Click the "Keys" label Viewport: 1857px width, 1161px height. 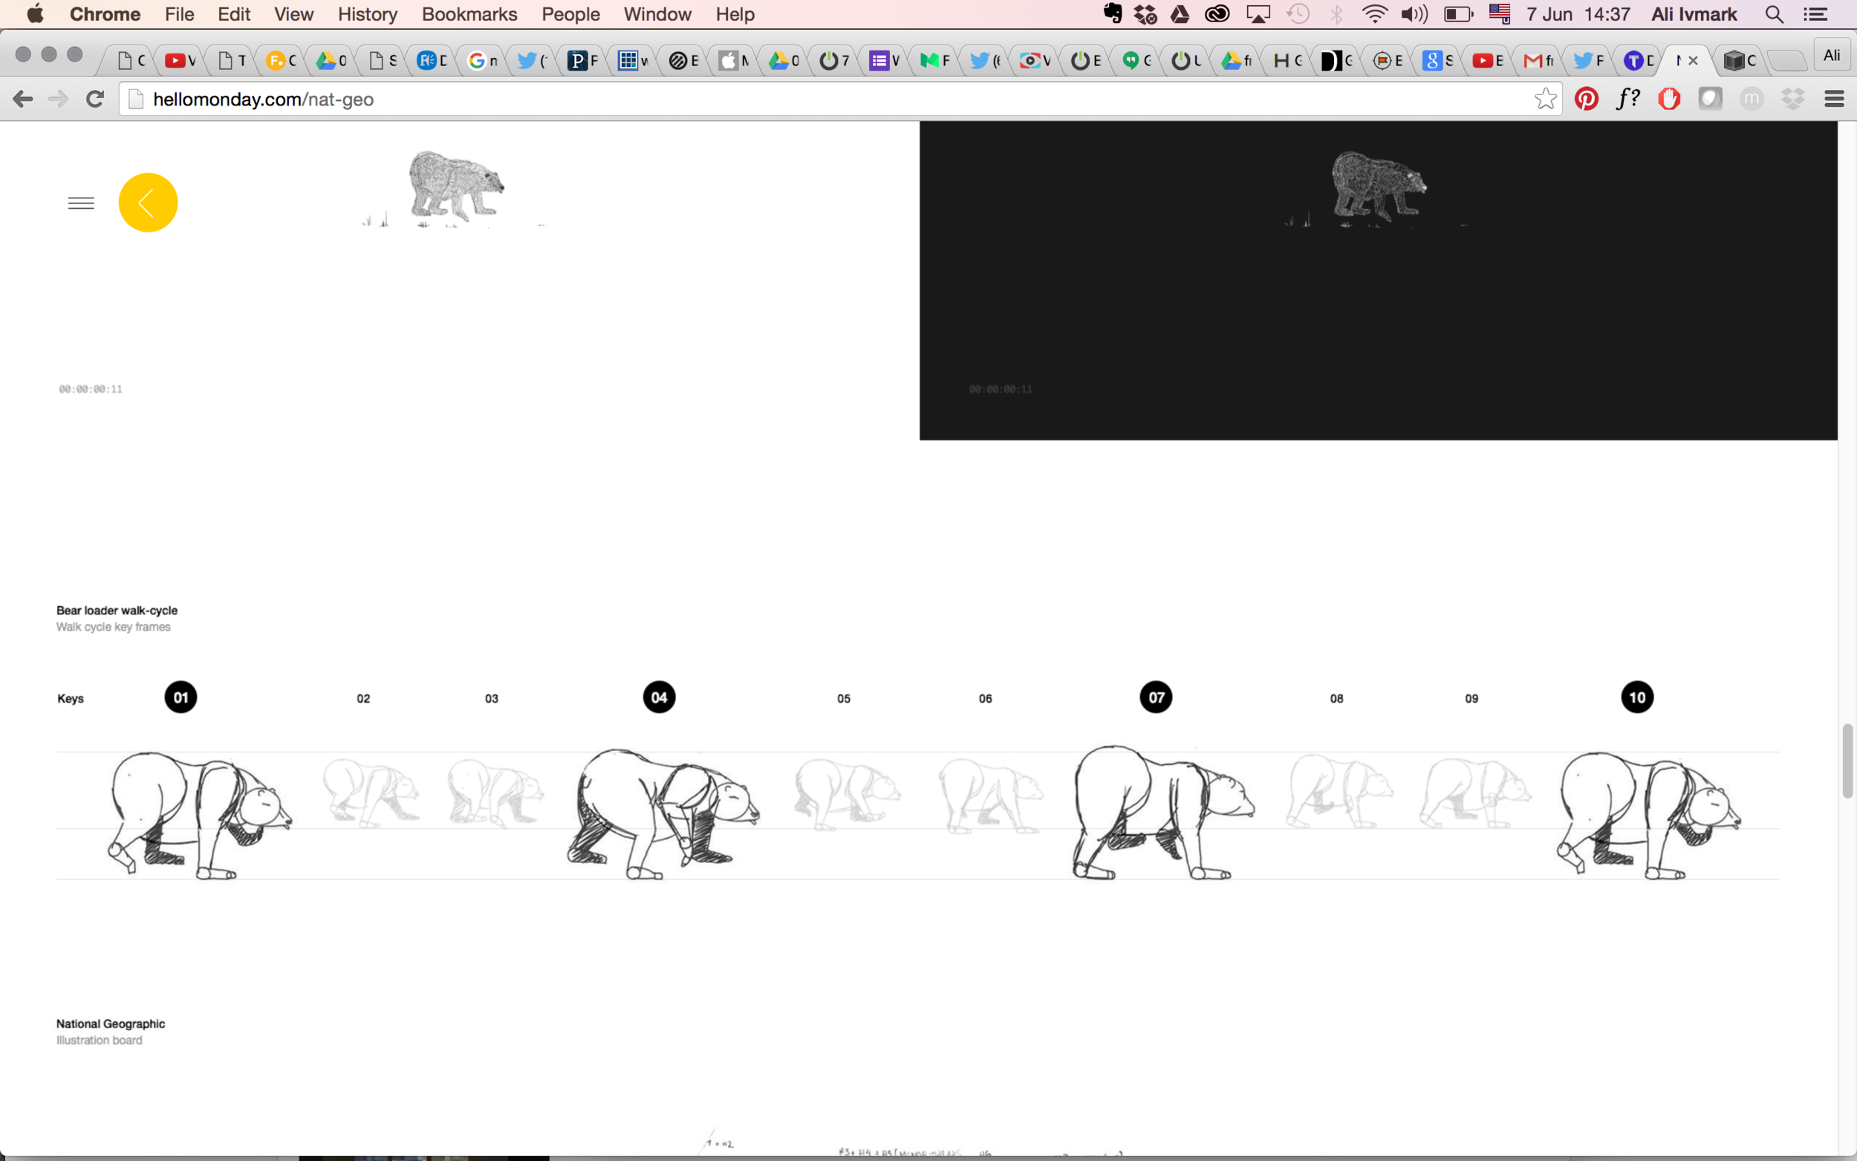click(x=71, y=698)
